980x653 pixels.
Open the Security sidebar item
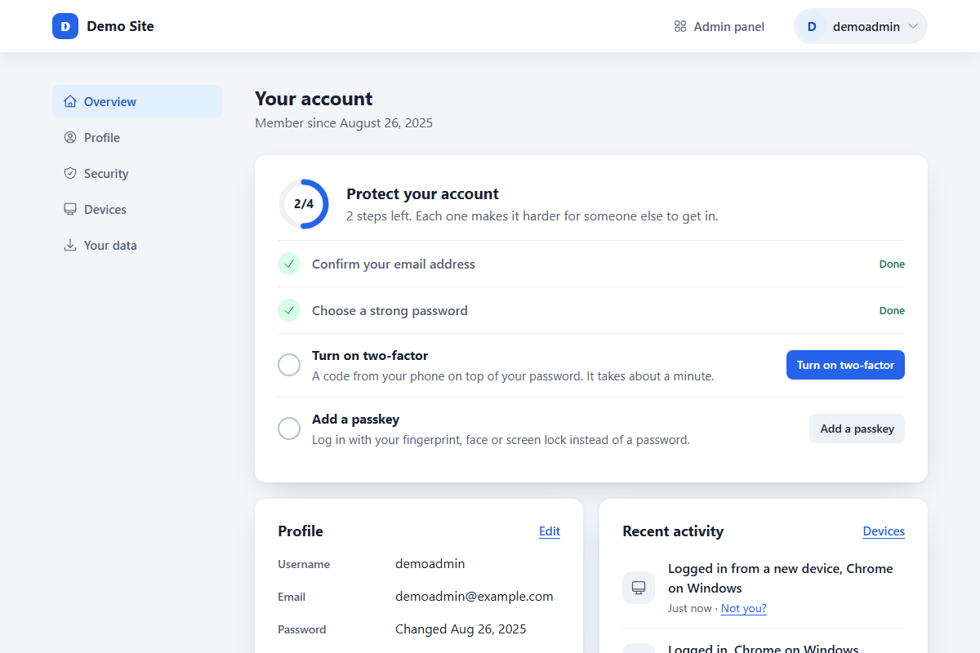(137, 174)
